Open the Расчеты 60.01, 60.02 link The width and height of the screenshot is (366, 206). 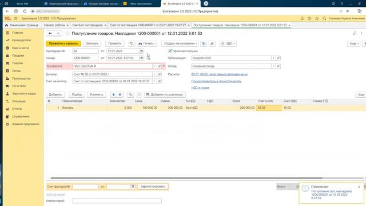[x=219, y=74]
